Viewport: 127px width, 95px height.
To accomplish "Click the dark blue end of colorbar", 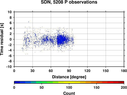I will pyautogui.click(x=17, y=82).
